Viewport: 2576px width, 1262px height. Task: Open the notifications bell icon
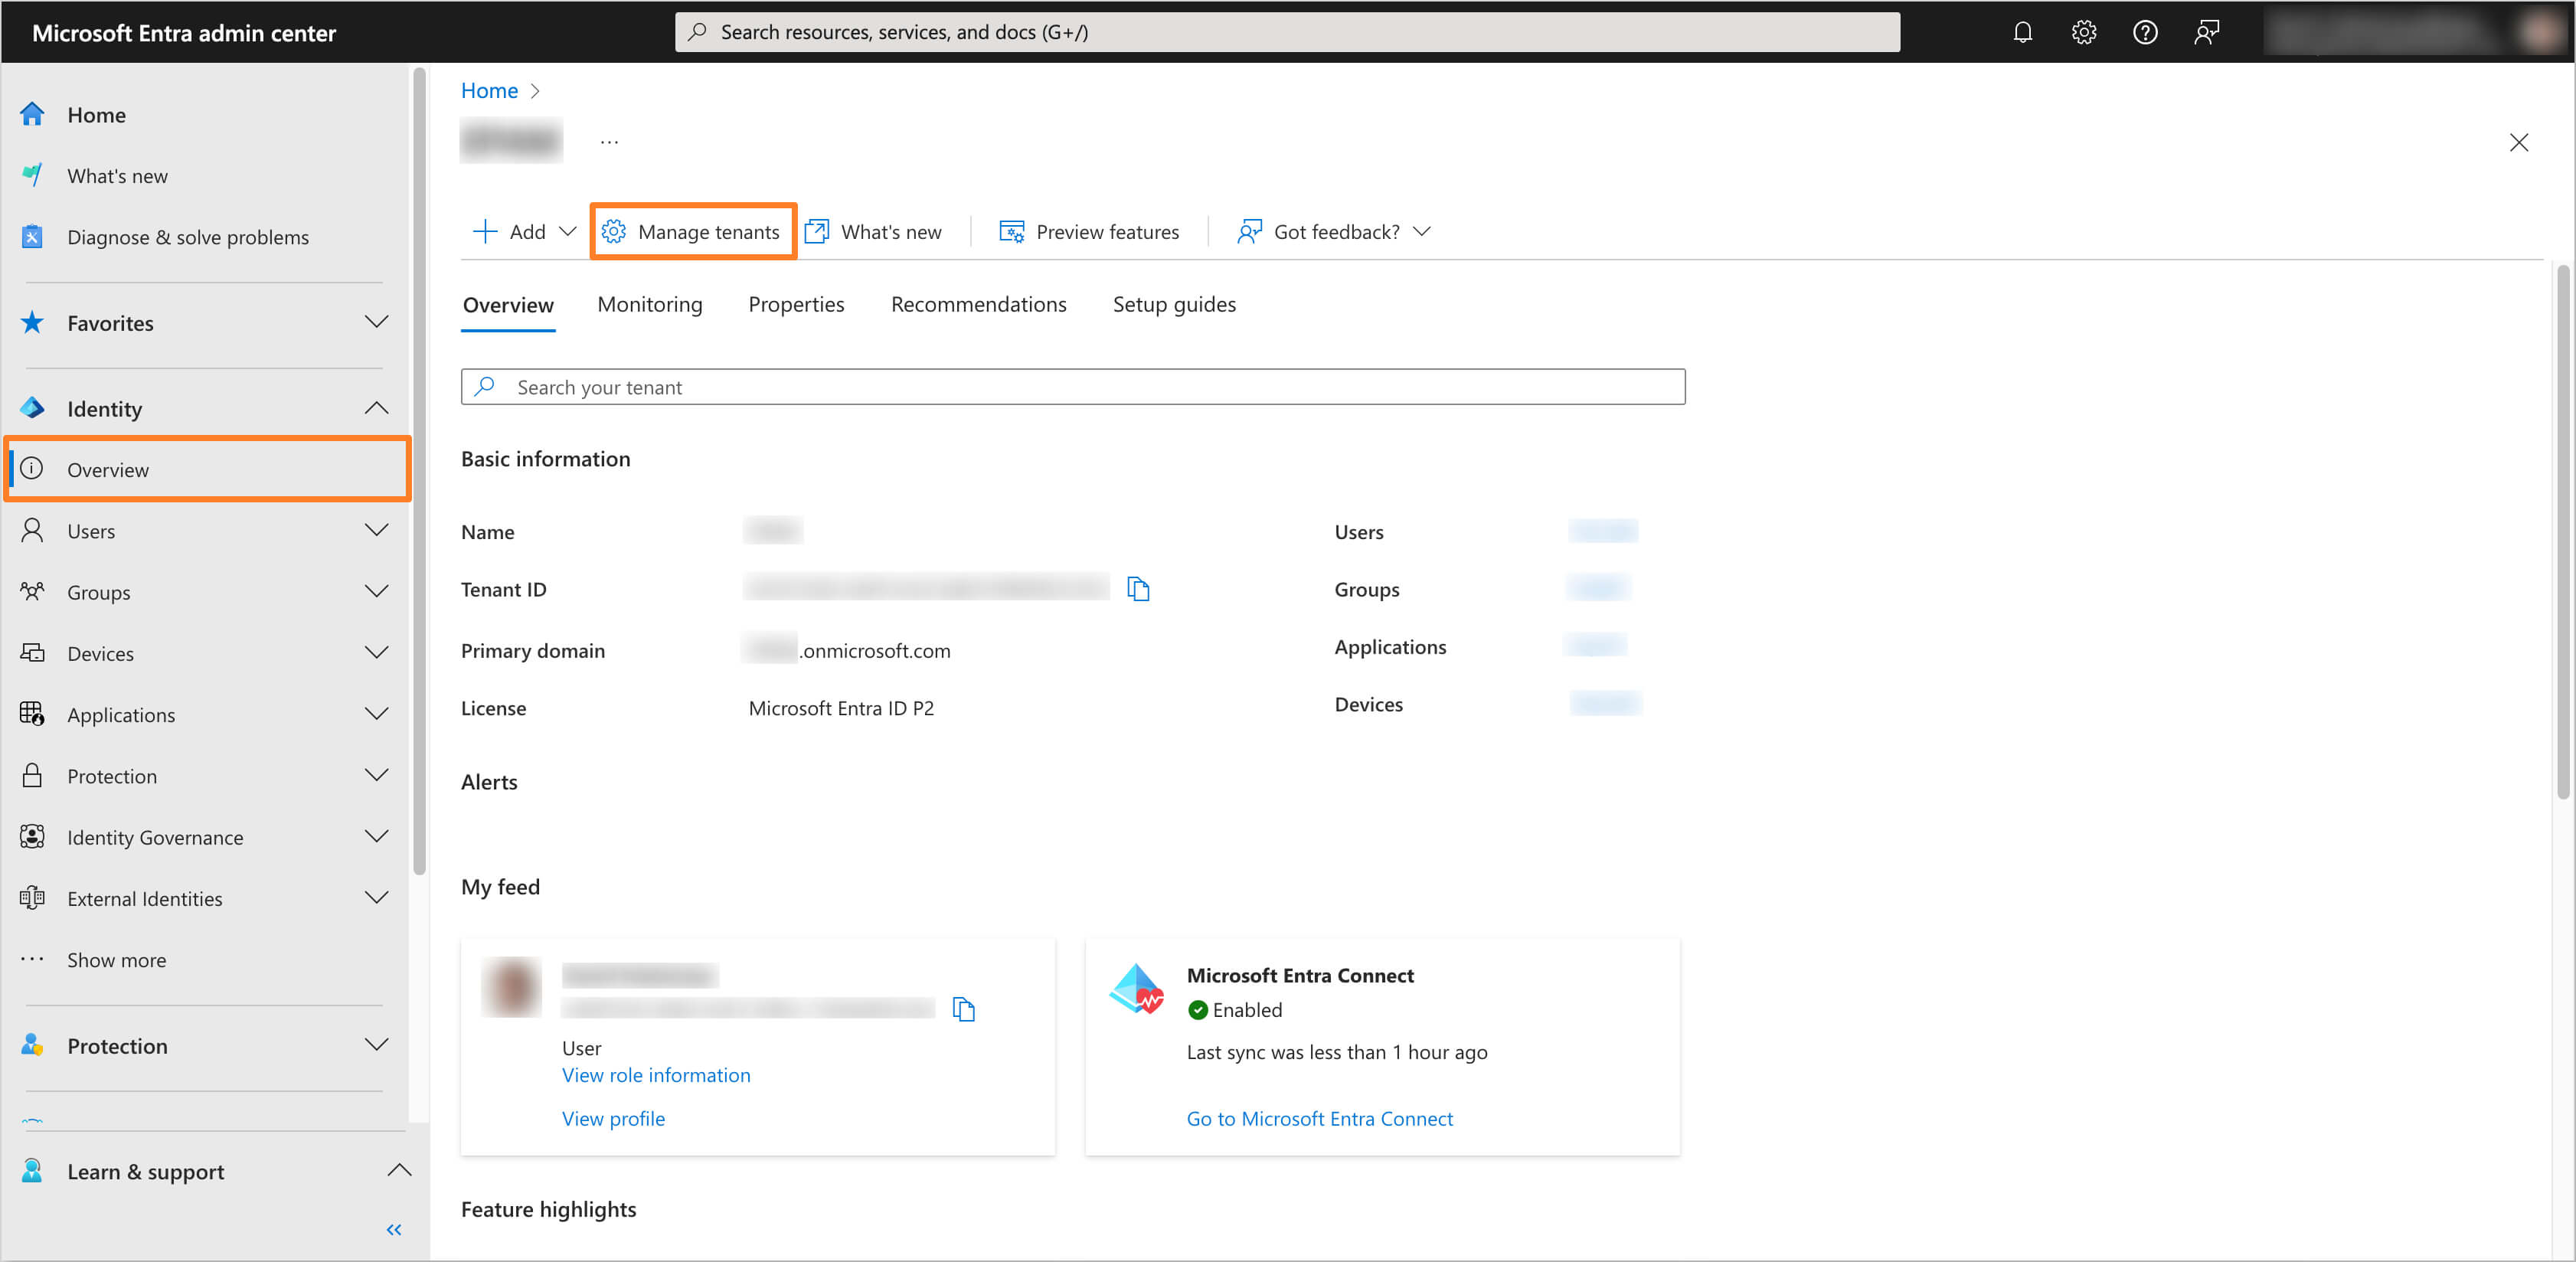click(2022, 32)
